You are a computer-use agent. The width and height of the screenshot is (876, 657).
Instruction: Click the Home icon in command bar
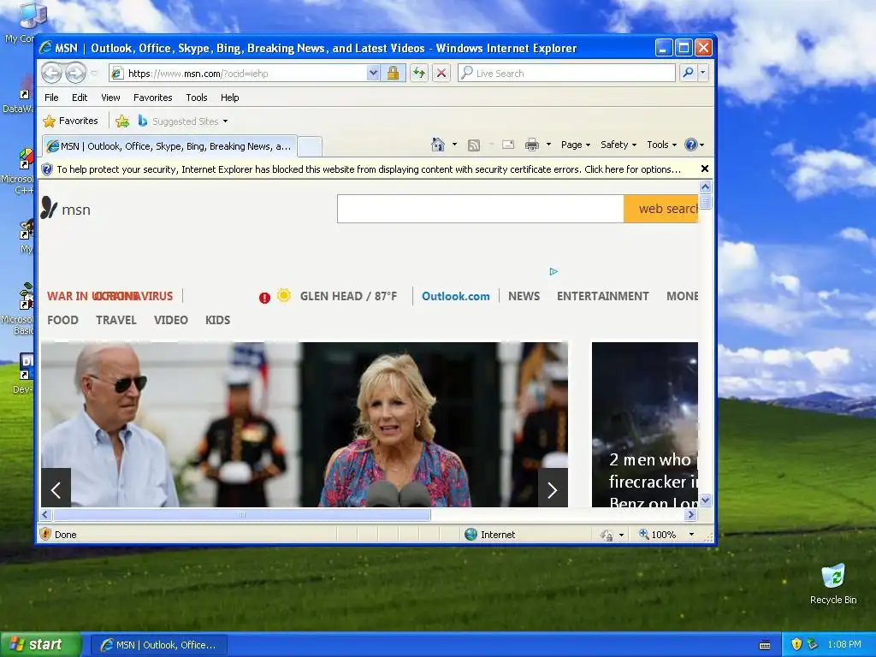(x=438, y=145)
